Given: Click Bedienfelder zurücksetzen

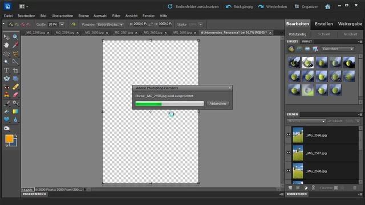Looking at the screenshot, I should (x=193, y=6).
